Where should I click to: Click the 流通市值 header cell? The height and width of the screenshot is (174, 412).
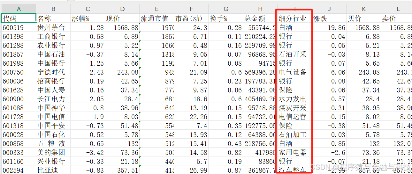(x=157, y=18)
